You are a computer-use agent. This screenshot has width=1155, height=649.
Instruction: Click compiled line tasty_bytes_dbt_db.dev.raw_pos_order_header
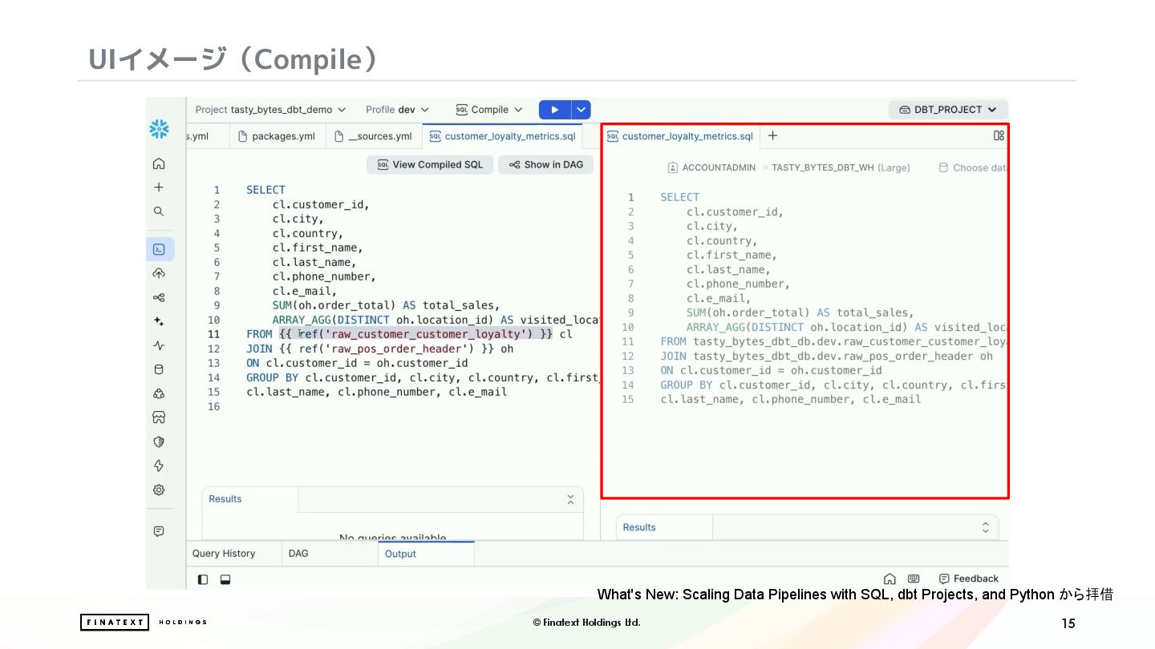click(x=833, y=356)
